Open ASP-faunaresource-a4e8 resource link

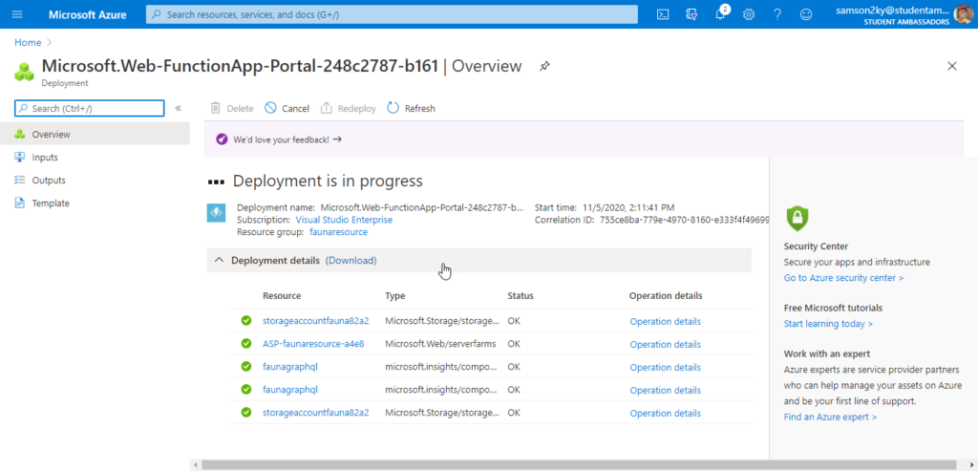[x=313, y=344]
